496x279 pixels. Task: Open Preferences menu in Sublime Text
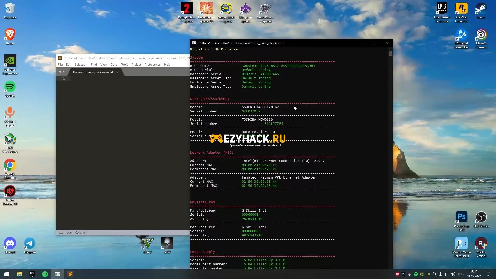[152, 65]
